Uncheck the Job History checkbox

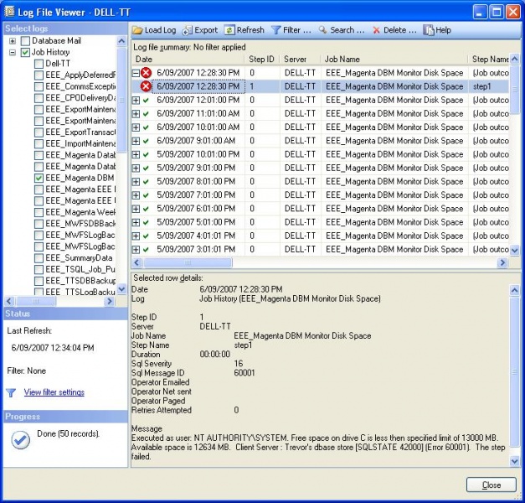pyautogui.click(x=25, y=52)
